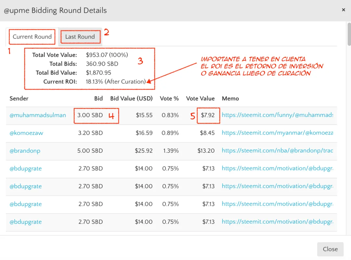The width and height of the screenshot is (351, 260).
Task: Click the @upme Bidding Round Details title
Action: pyautogui.click(x=55, y=10)
